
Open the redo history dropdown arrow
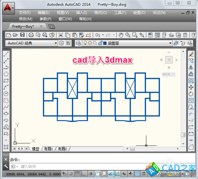[x=114, y=35]
